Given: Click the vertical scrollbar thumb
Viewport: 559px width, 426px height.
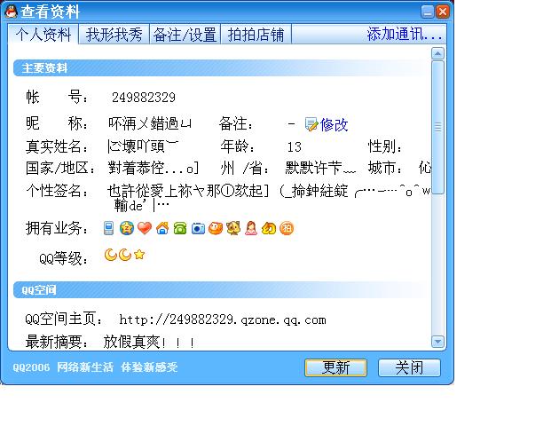Looking at the screenshot, I should point(437,127).
